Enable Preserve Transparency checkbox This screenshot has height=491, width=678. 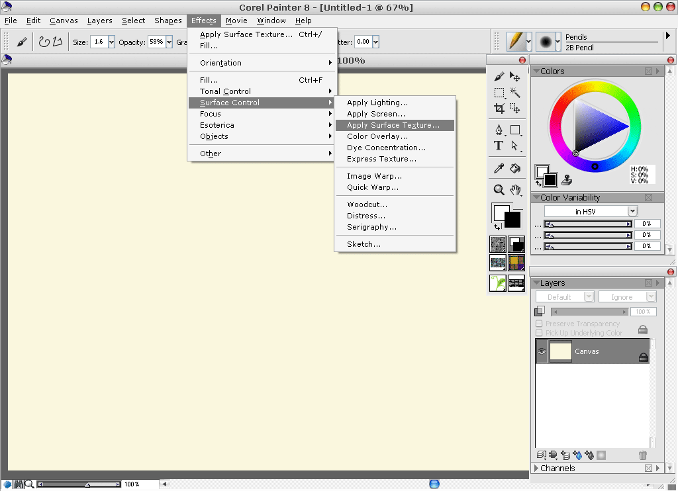539,324
